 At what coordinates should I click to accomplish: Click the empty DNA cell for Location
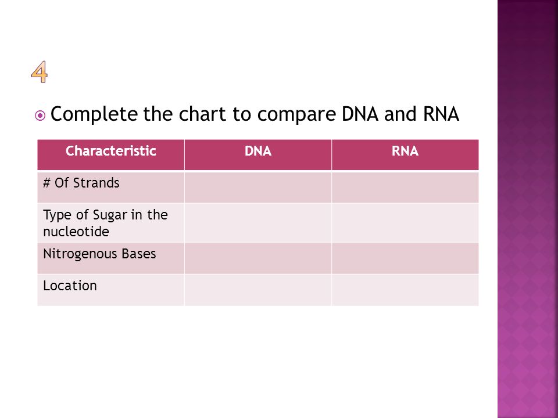(258, 290)
